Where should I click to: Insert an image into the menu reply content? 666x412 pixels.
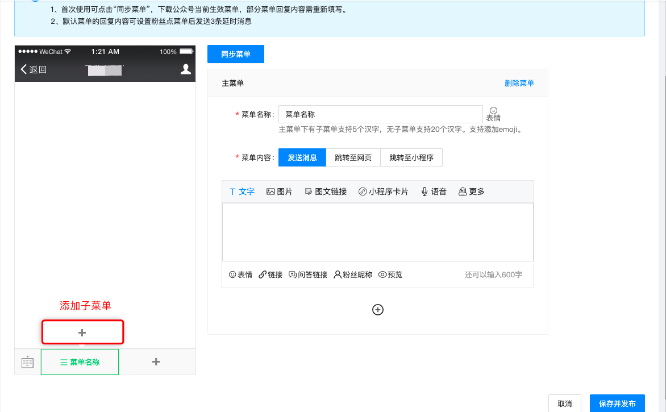pyautogui.click(x=279, y=192)
